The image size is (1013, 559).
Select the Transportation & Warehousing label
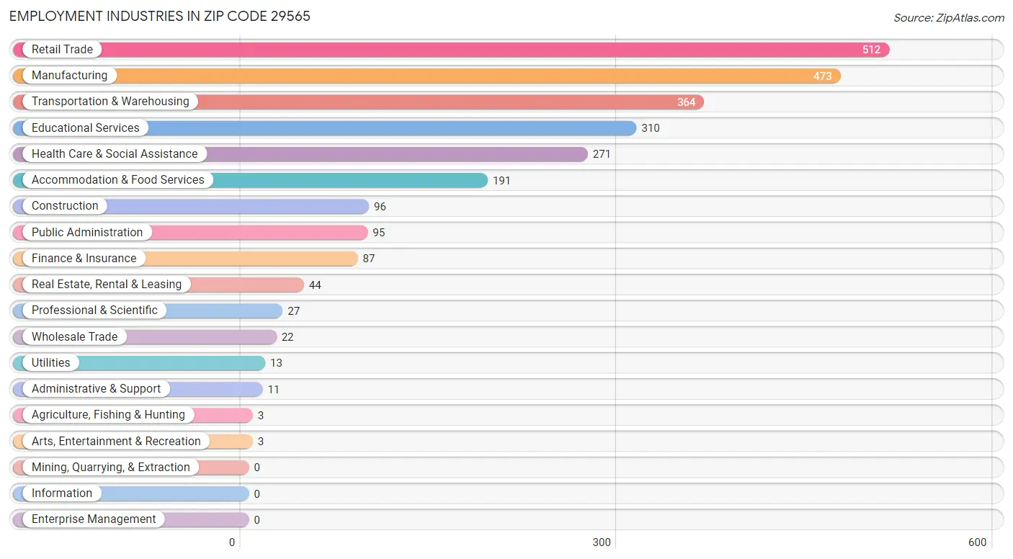[x=110, y=102]
